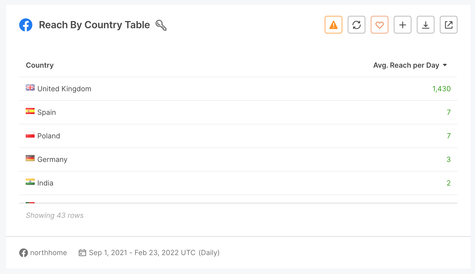Refresh the Reach By Country table
Screen dimensions: 475x274
(x=356, y=25)
